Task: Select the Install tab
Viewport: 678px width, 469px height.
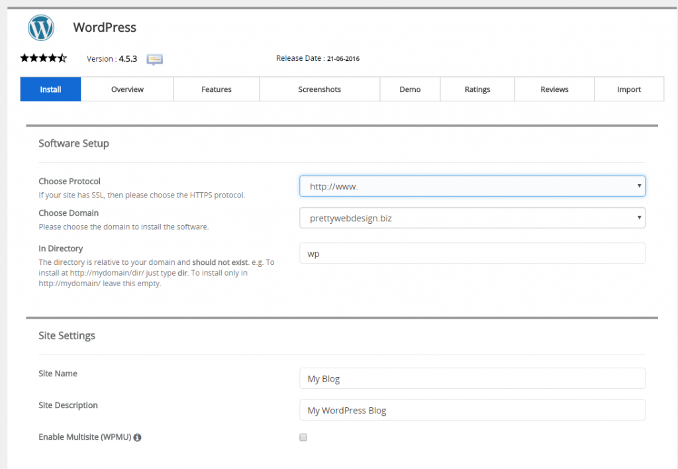Action: 50,89
